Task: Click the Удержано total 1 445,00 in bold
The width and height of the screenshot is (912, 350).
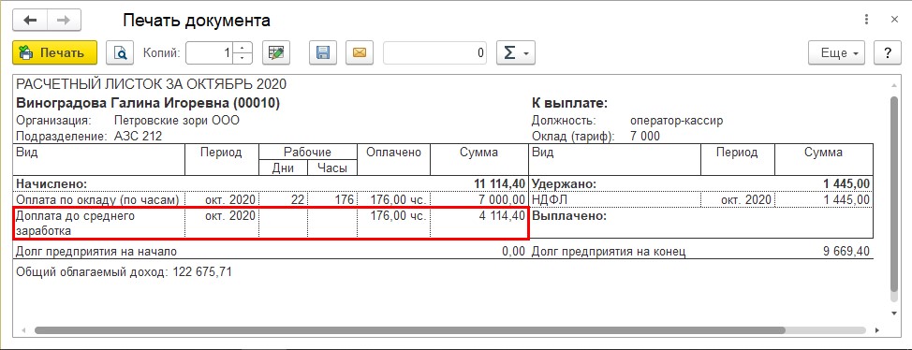Action: coord(846,184)
